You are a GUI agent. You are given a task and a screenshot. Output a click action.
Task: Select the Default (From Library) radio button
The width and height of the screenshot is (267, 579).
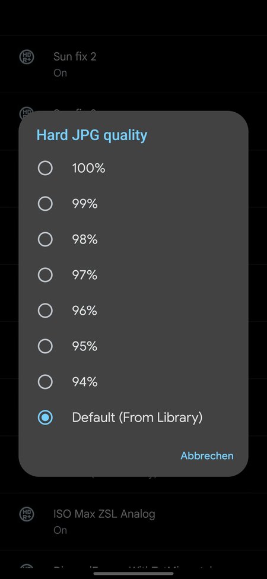click(x=45, y=417)
